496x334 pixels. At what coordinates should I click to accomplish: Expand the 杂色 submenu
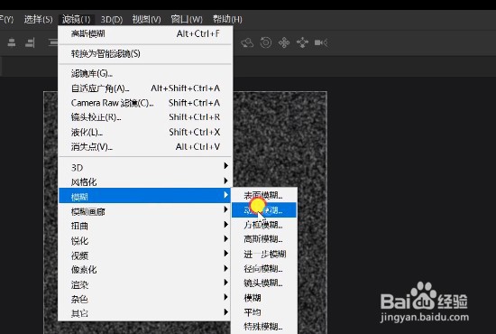pyautogui.click(x=145, y=299)
